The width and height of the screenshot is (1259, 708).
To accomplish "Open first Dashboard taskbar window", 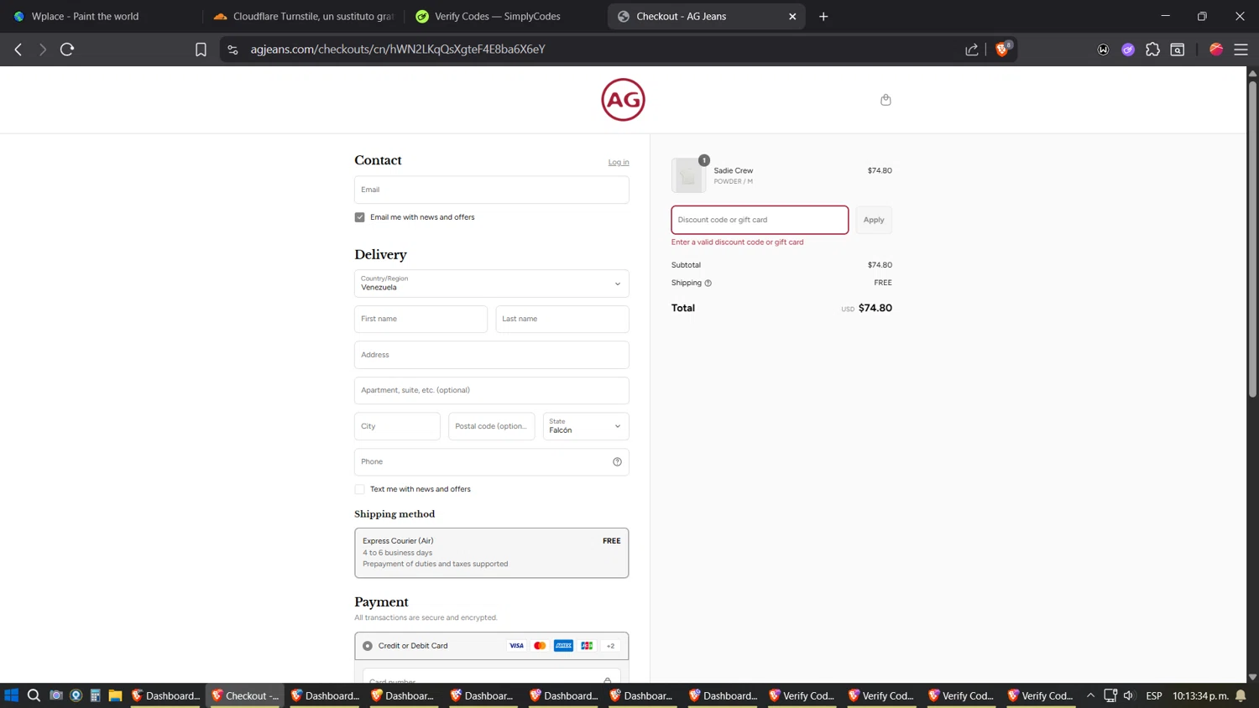I will (x=165, y=695).
